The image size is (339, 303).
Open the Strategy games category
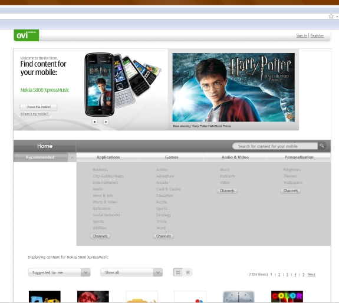[163, 215]
